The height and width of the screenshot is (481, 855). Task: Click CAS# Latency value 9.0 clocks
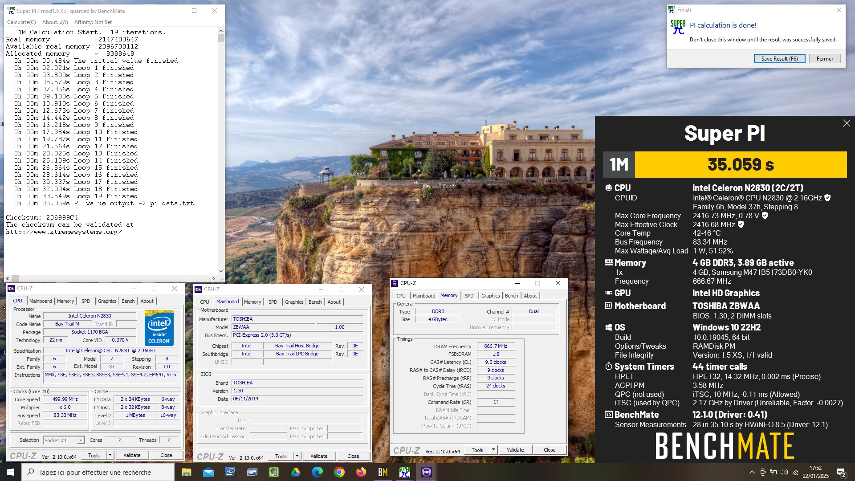click(496, 363)
